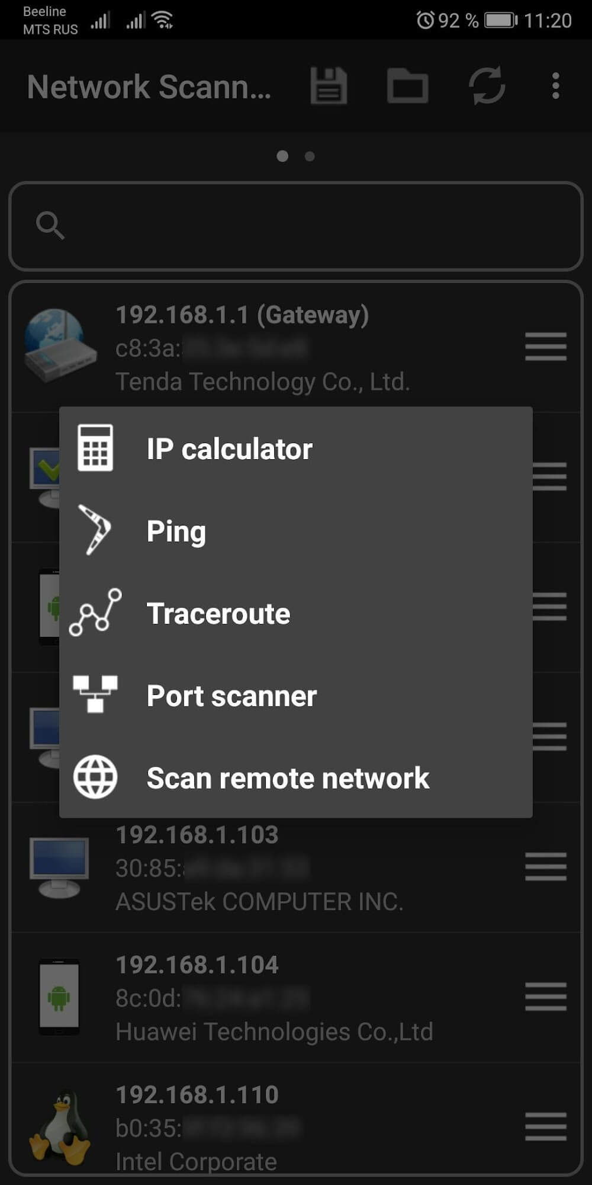Open the three-dot overflow menu
This screenshot has height=1185, width=592.
pos(555,86)
